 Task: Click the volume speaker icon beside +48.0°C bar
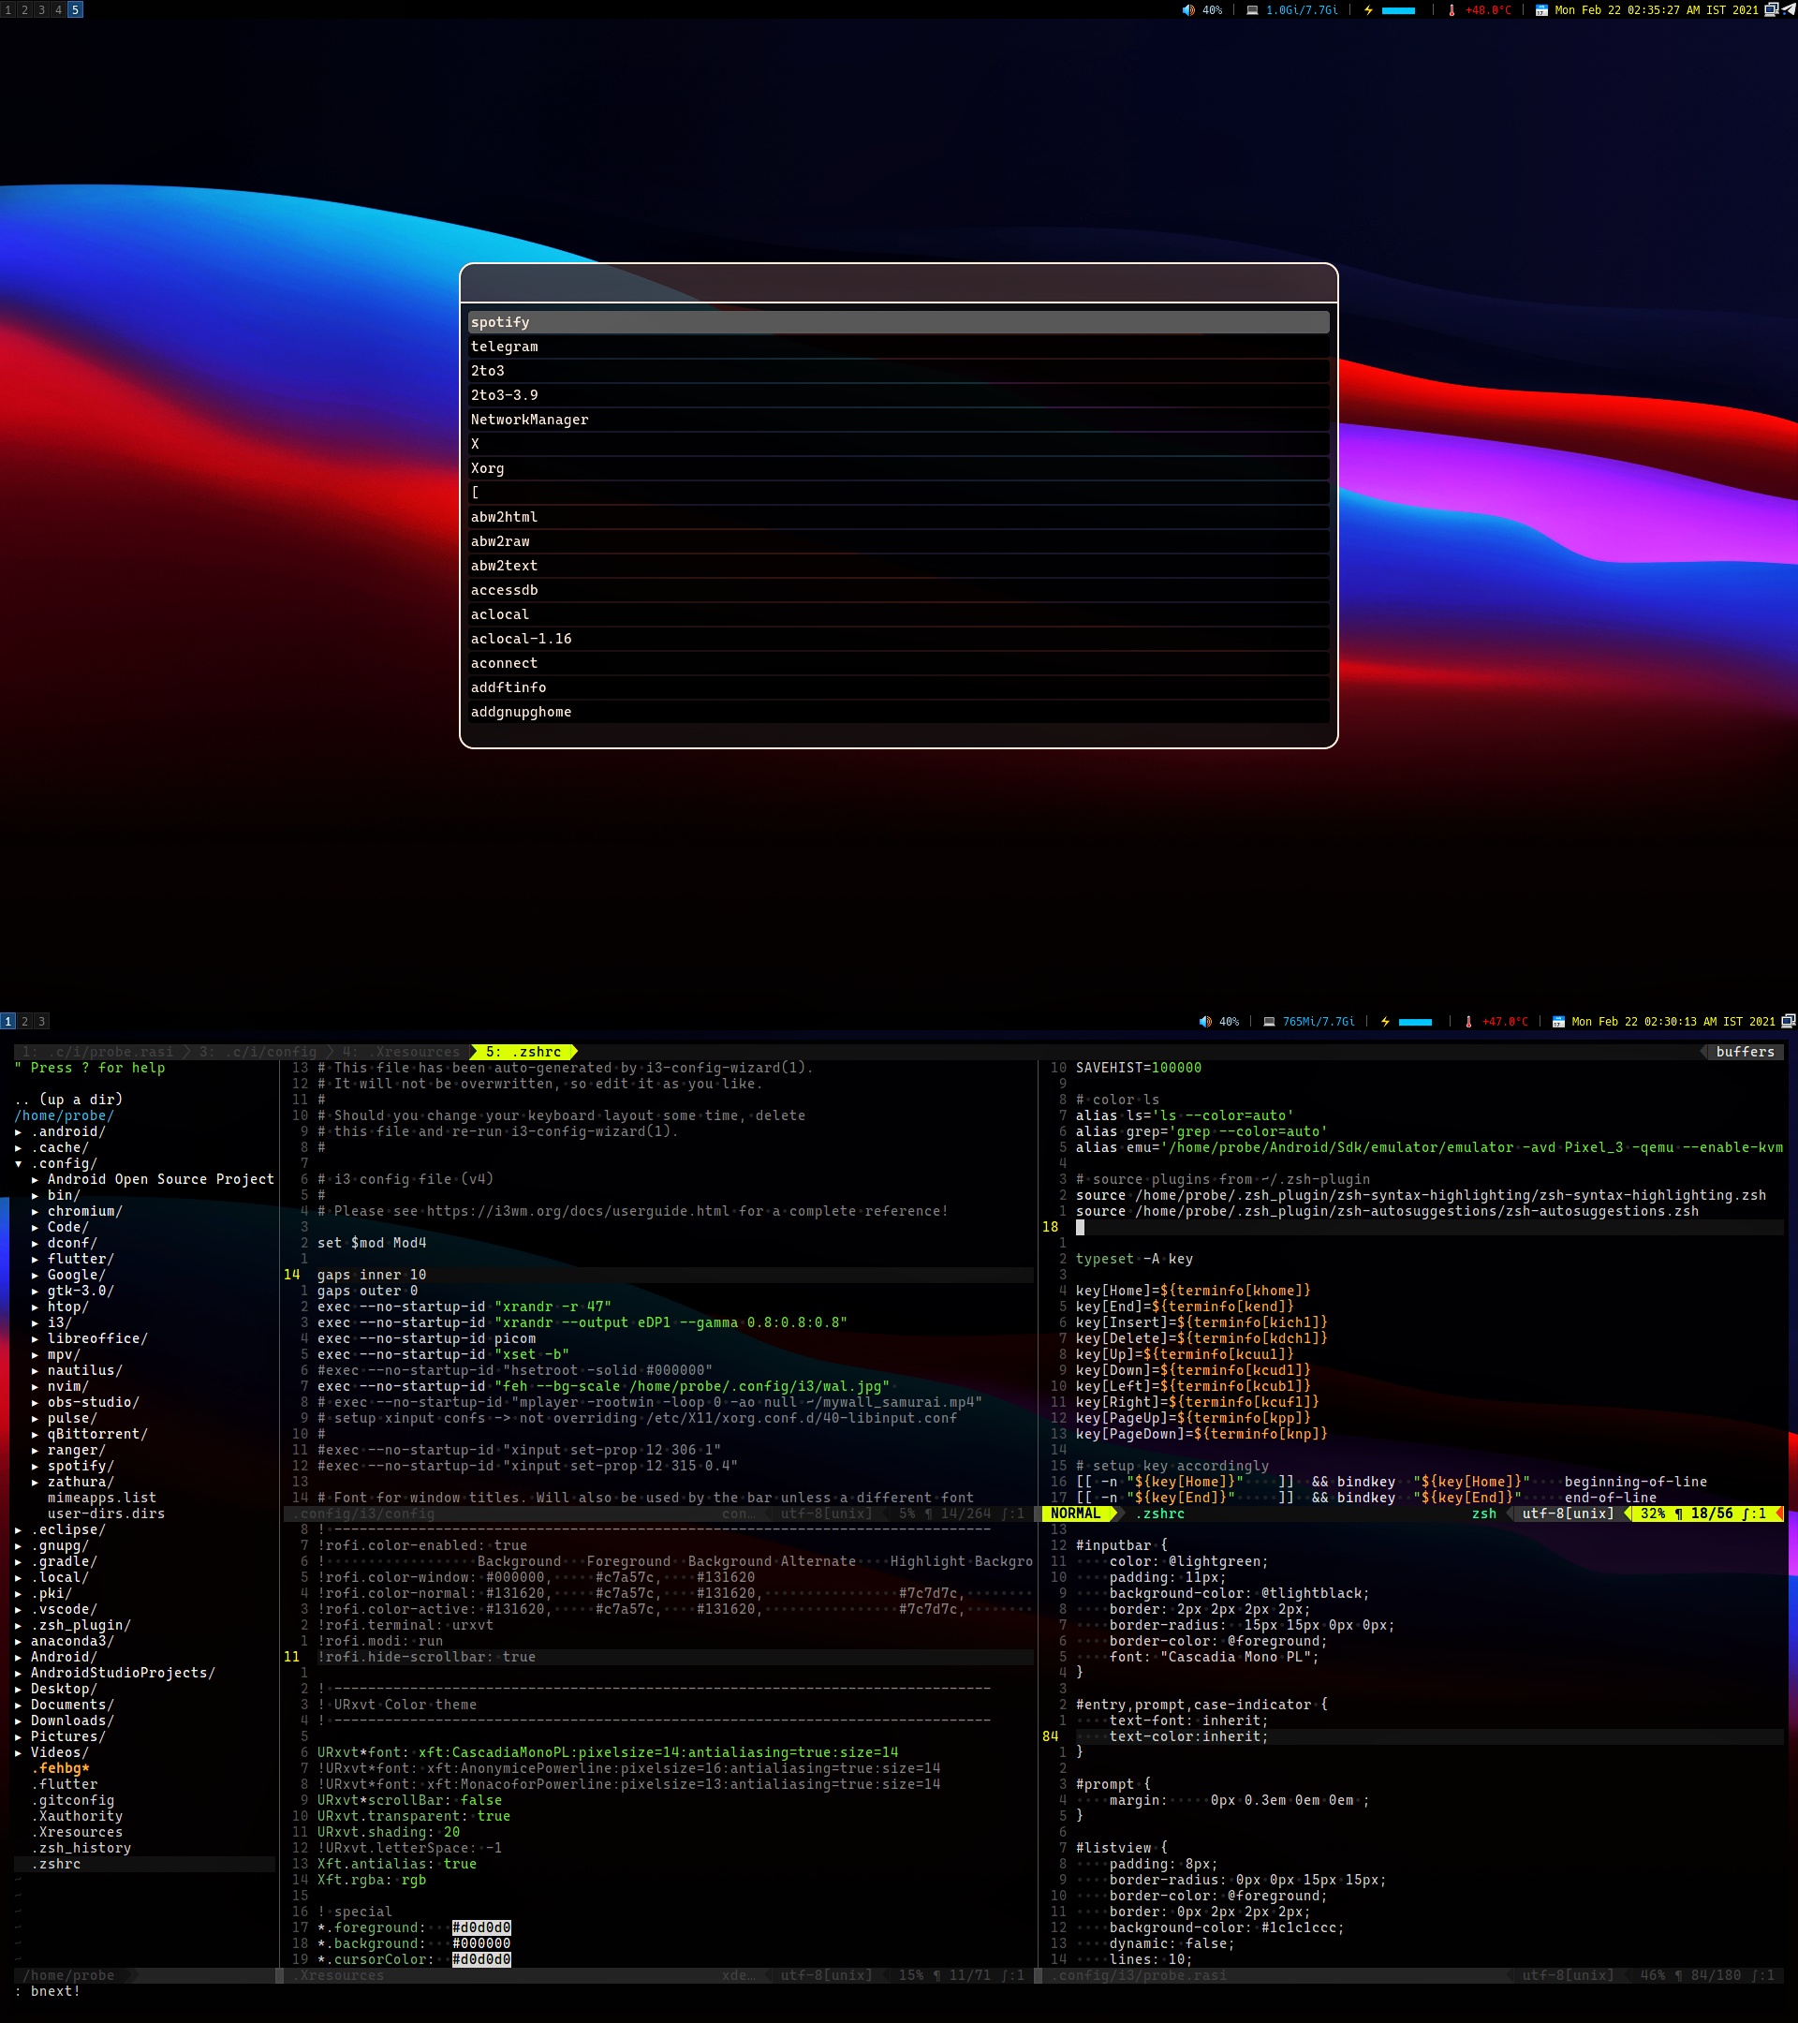pyautogui.click(x=1188, y=10)
